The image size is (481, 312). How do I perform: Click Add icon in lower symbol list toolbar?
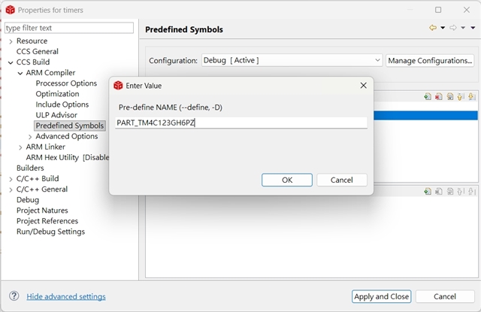click(427, 192)
